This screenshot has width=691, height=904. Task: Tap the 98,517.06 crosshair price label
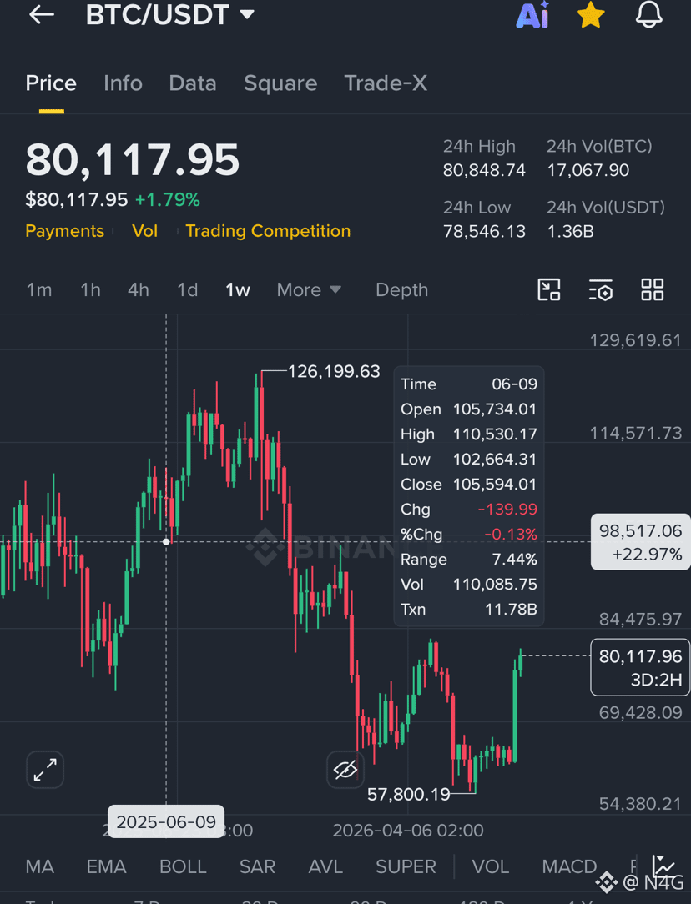point(640,542)
